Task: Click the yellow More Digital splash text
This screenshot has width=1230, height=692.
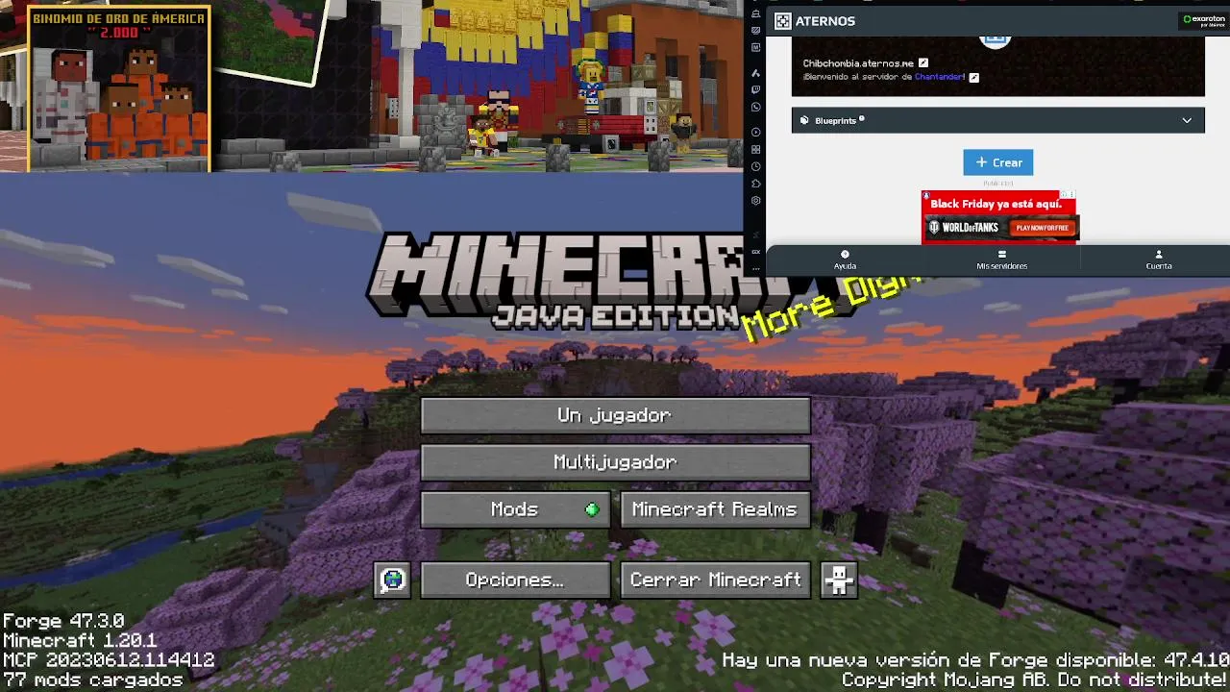Action: (x=832, y=305)
